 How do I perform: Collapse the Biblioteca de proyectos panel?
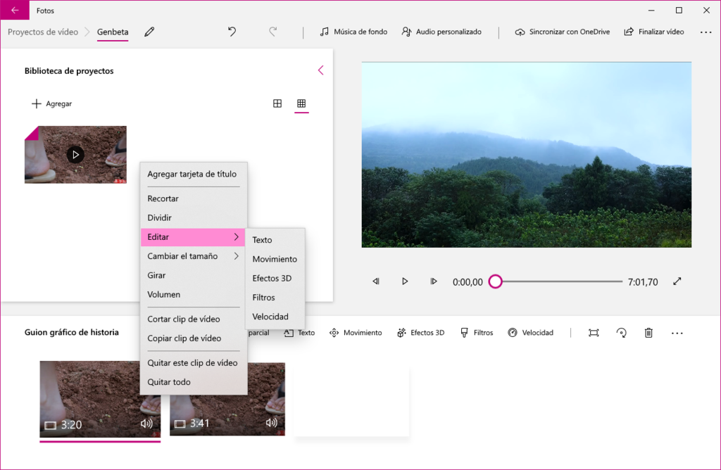pos(321,70)
